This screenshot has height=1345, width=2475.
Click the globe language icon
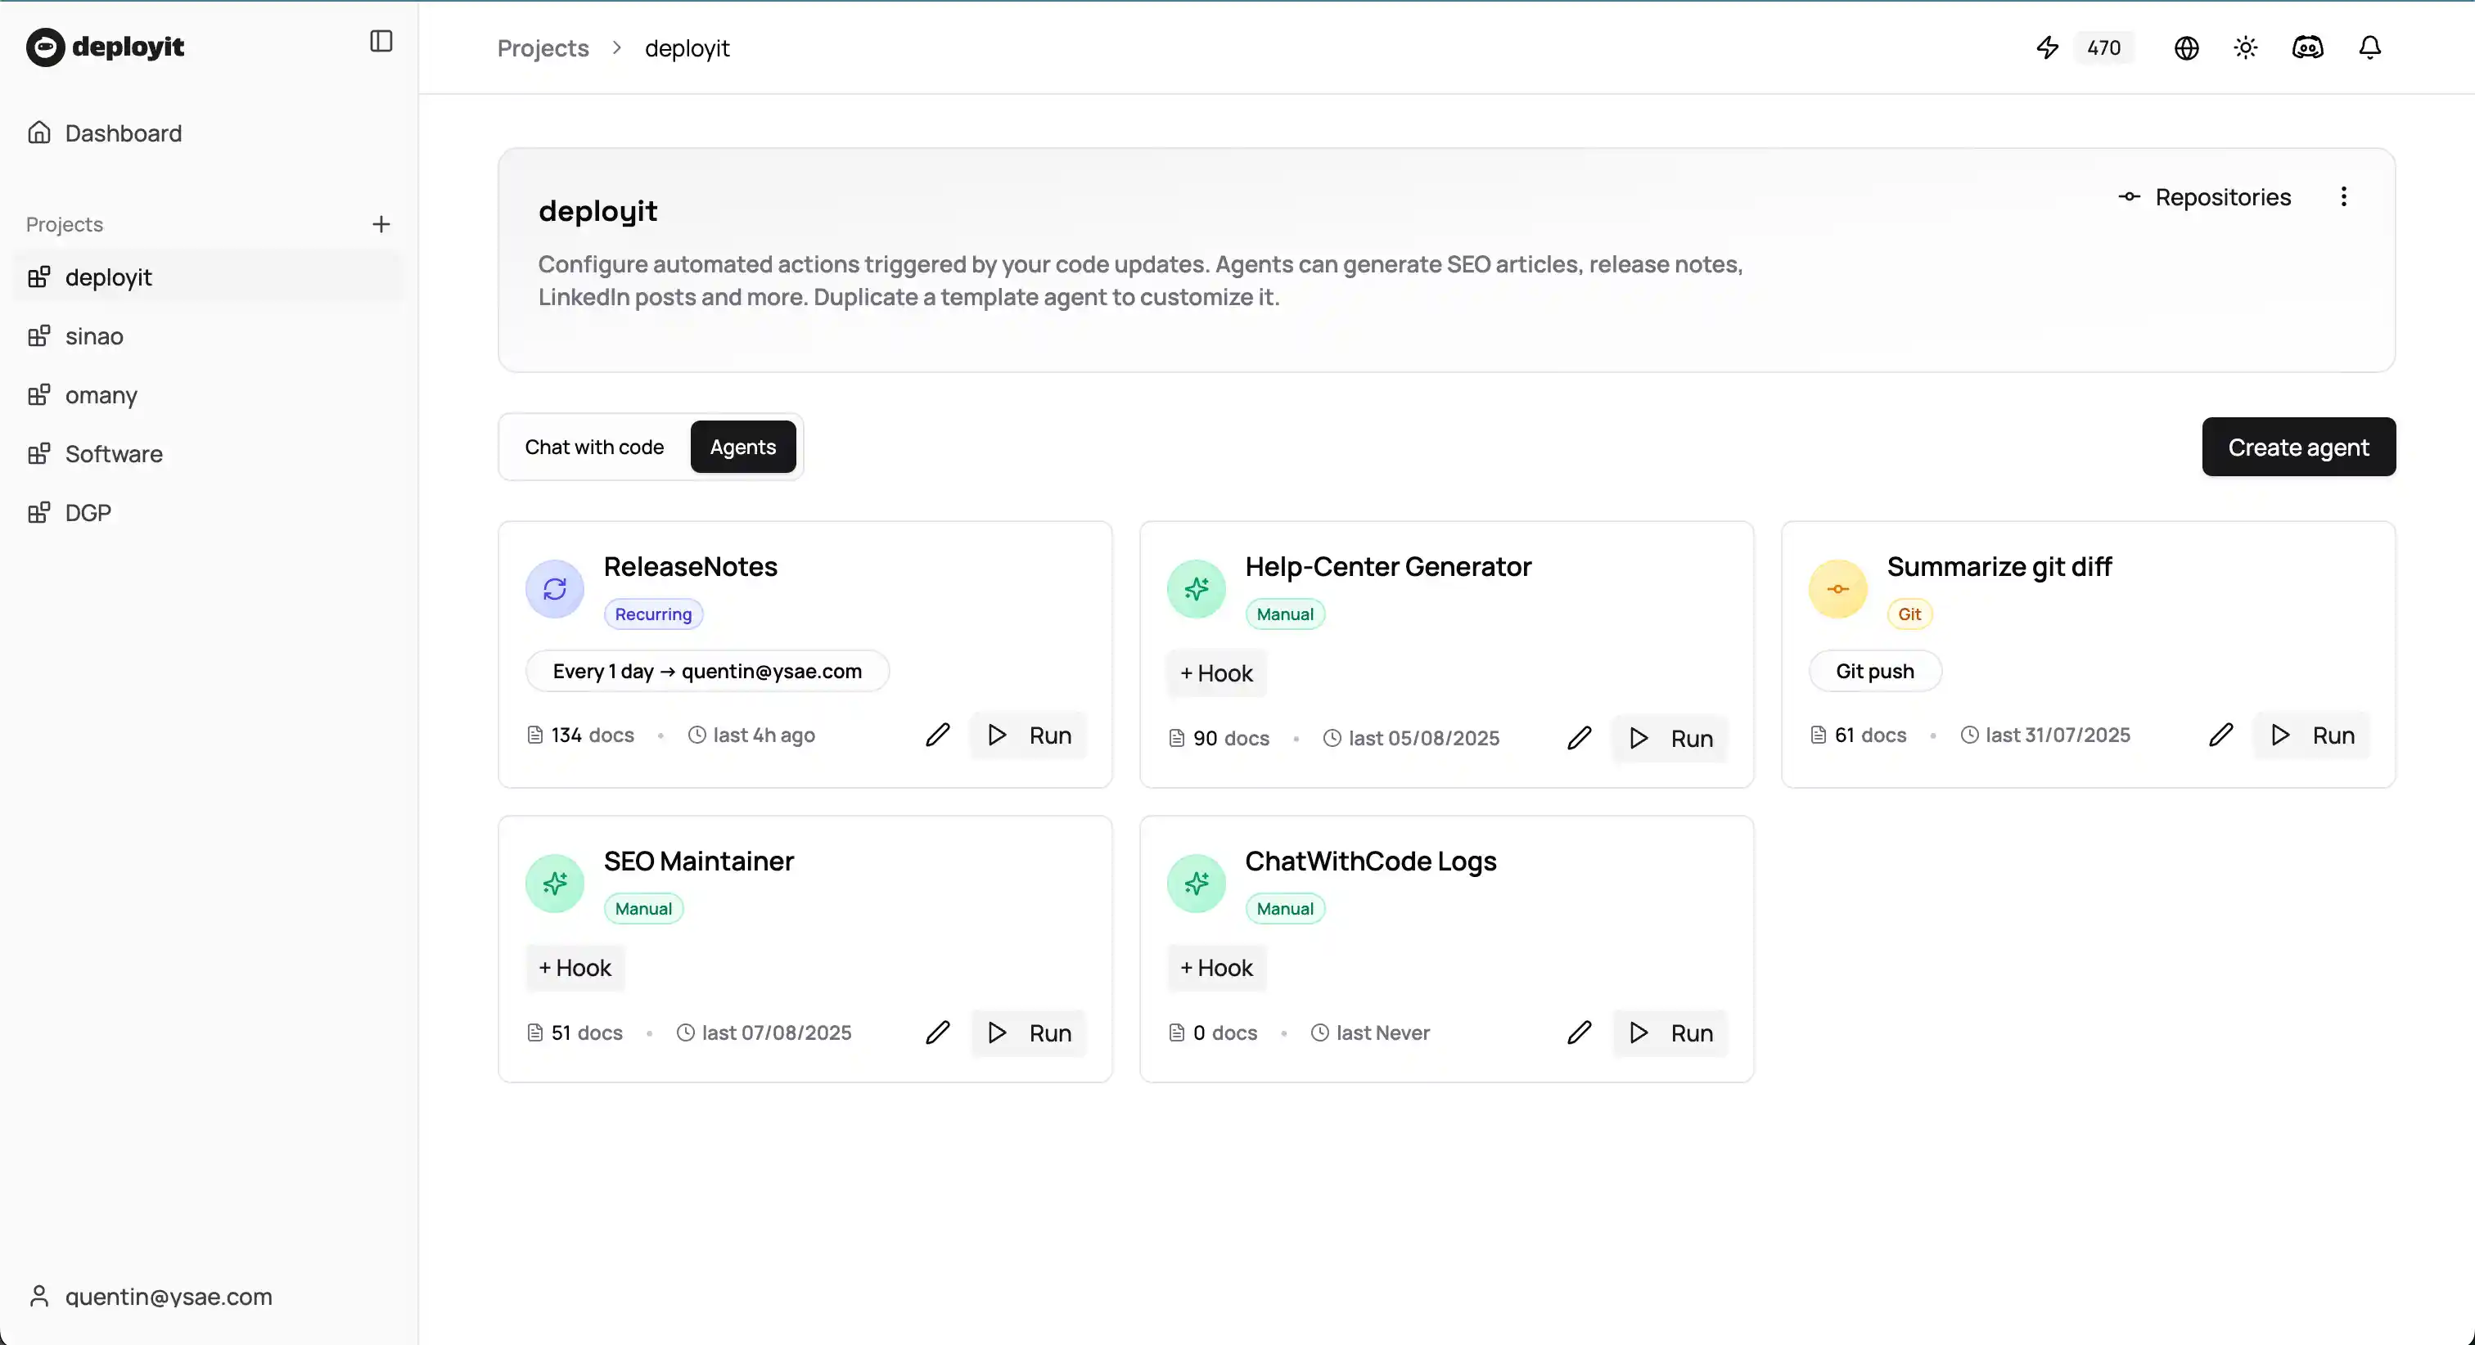tap(2186, 47)
